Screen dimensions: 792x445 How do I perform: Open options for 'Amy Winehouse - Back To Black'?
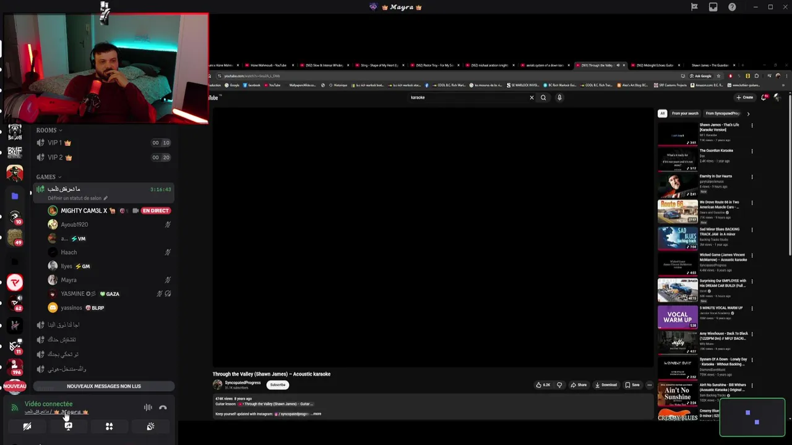(752, 334)
